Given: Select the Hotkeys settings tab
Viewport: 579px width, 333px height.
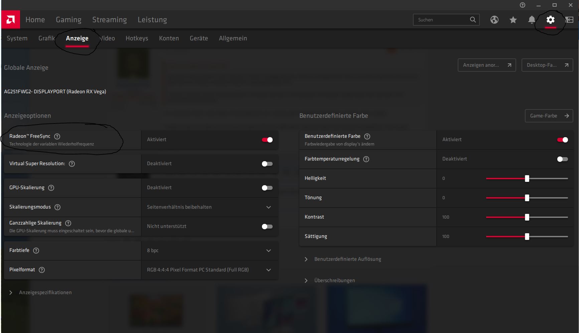Looking at the screenshot, I should pyautogui.click(x=137, y=38).
